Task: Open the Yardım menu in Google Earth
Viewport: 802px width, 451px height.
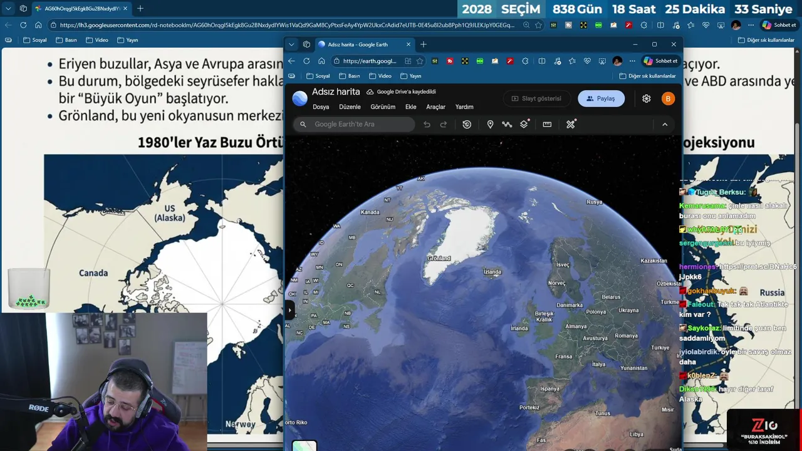Action: pos(464,107)
